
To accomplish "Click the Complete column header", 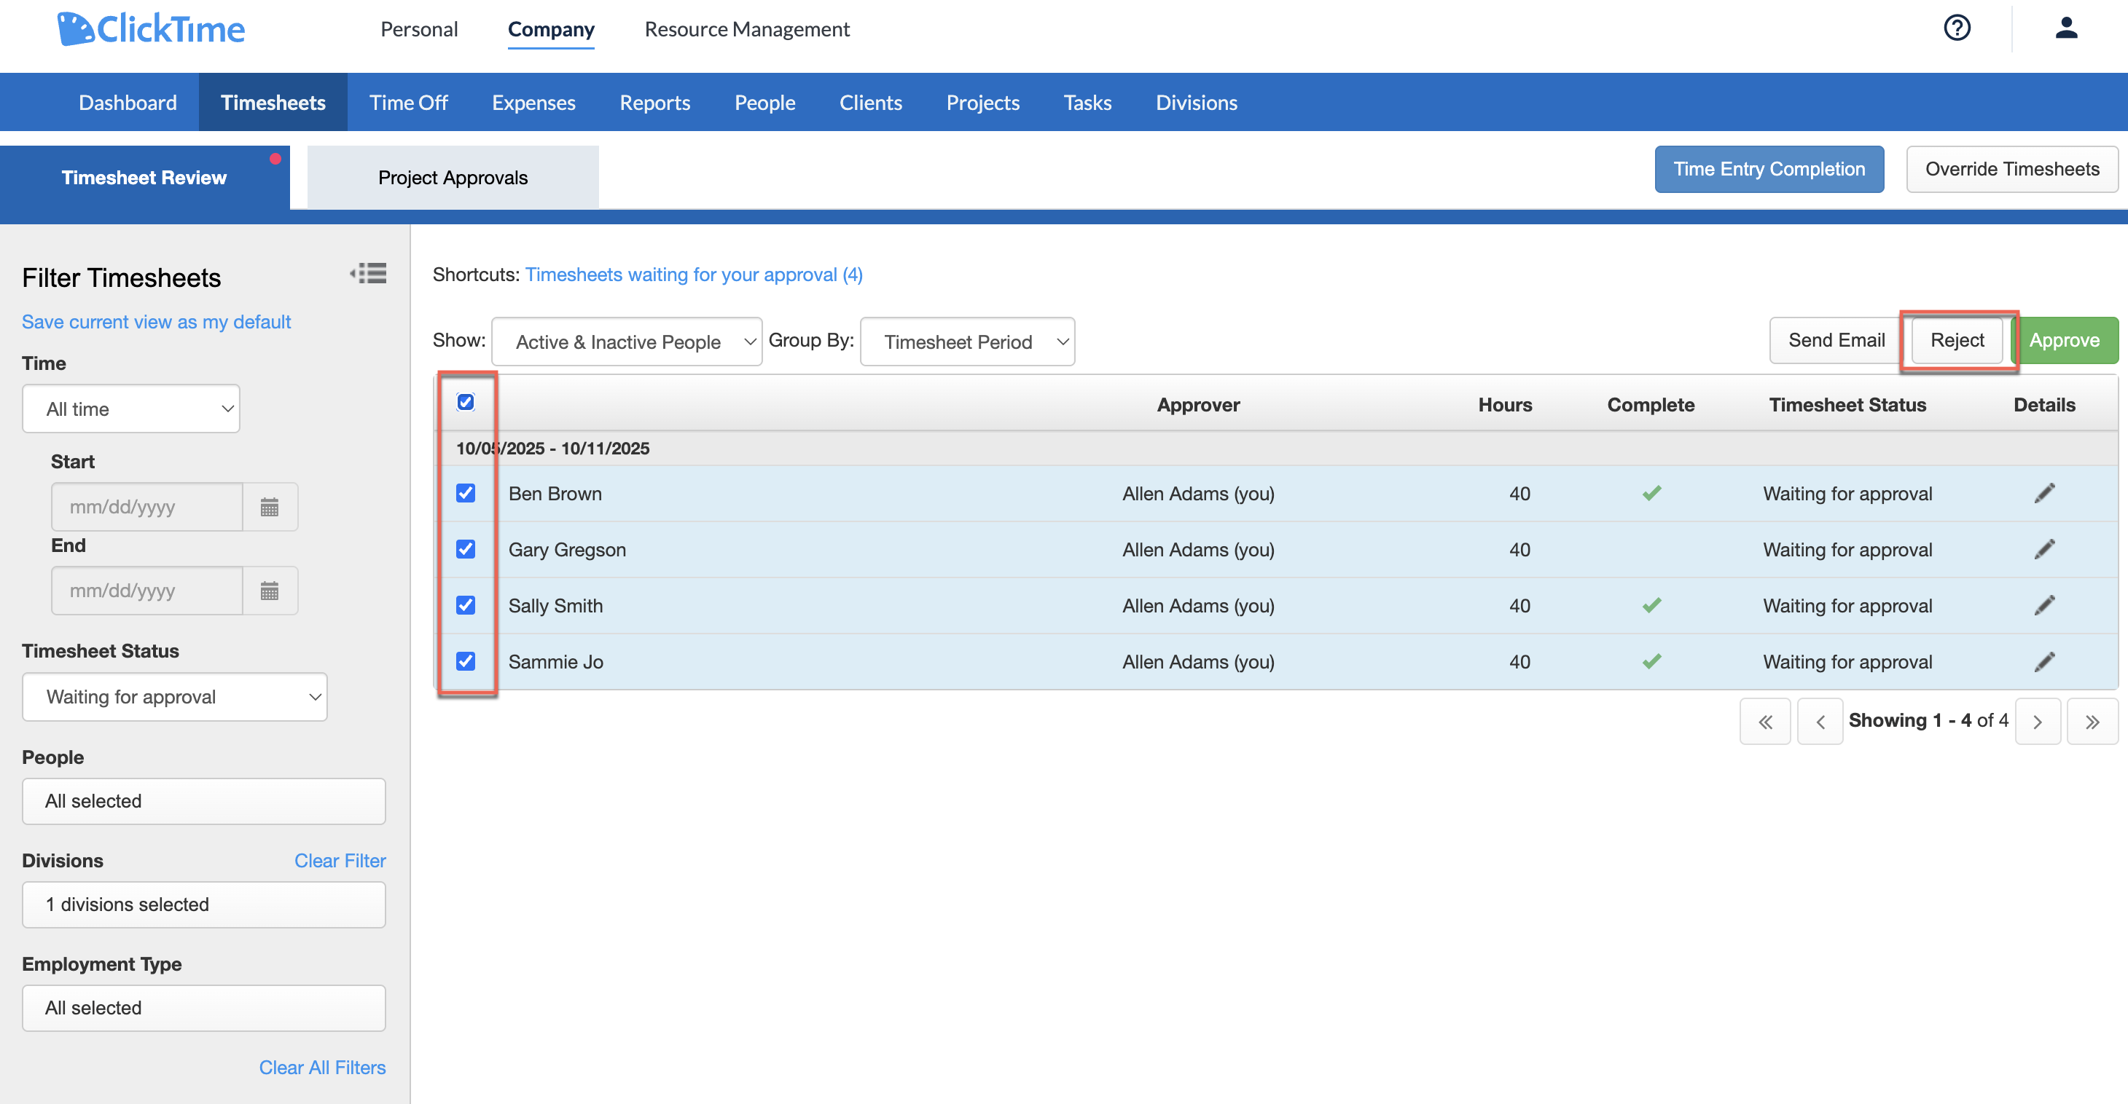I will 1651,405.
